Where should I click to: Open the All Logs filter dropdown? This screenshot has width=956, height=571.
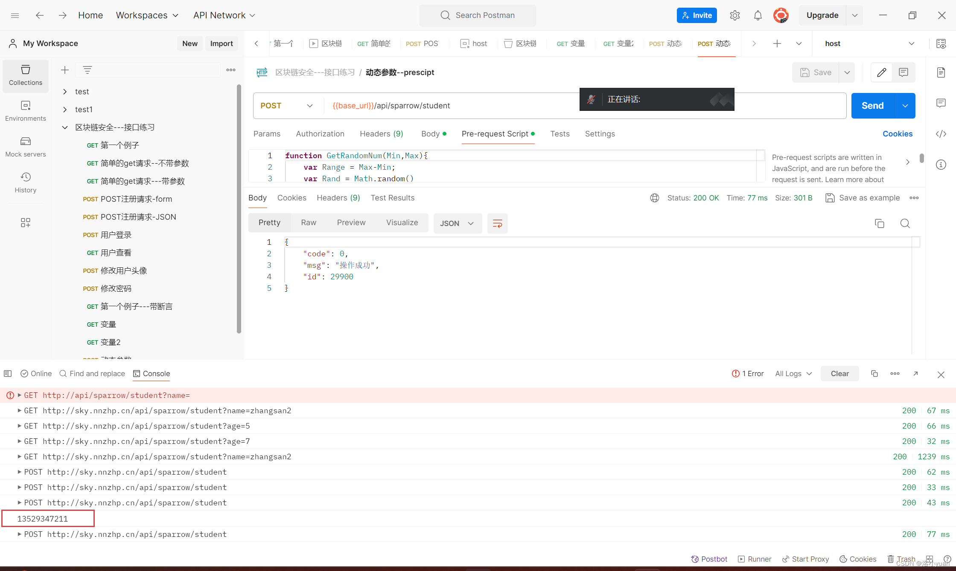(793, 374)
